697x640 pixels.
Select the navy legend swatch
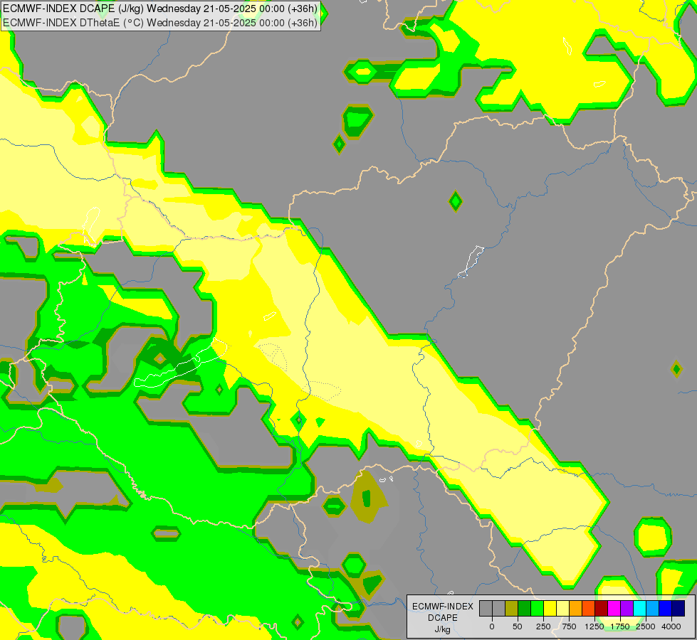point(678,608)
